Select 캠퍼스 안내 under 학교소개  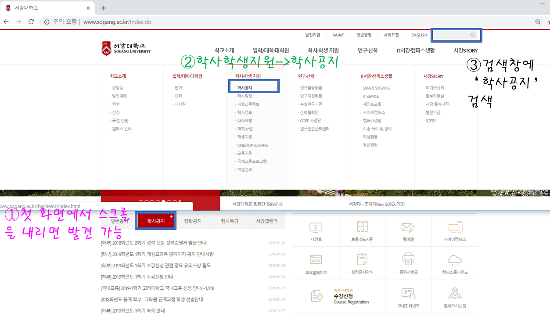121,129
